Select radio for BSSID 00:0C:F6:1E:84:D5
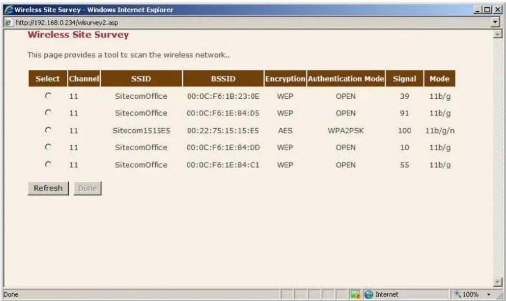 pos(48,113)
